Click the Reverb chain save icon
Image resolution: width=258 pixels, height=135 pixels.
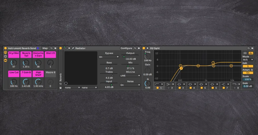pos(60,88)
